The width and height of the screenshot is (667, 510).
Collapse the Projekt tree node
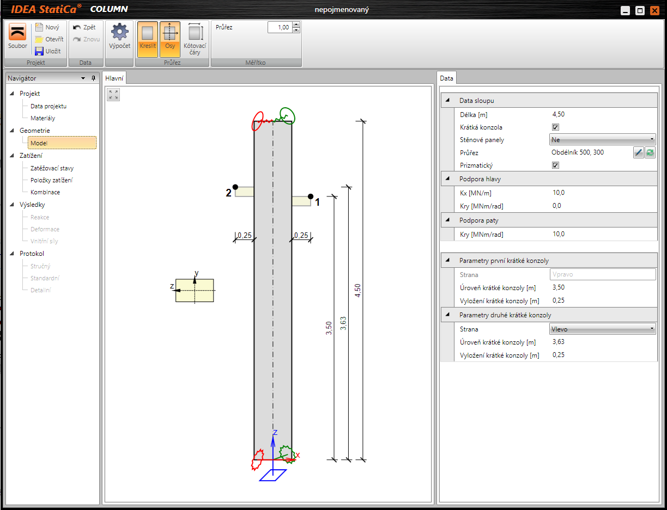tap(12, 94)
